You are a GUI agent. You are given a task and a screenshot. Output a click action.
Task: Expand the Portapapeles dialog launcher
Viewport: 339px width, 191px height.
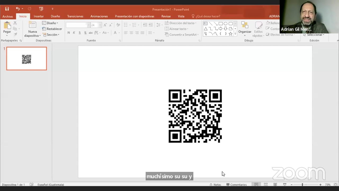(21, 41)
